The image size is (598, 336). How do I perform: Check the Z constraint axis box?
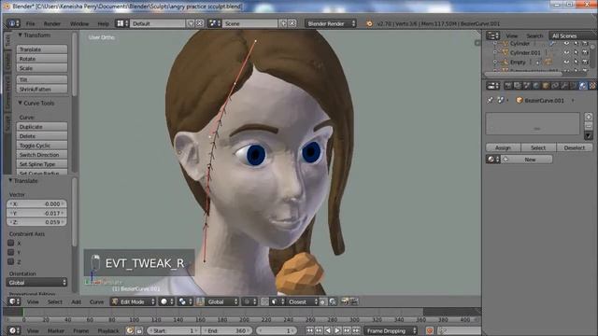click(11, 261)
